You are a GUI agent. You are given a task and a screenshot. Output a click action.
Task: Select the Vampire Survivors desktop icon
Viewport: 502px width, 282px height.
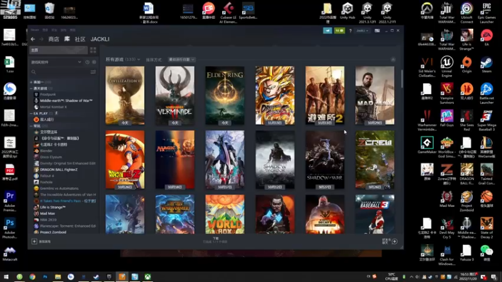[447, 93]
